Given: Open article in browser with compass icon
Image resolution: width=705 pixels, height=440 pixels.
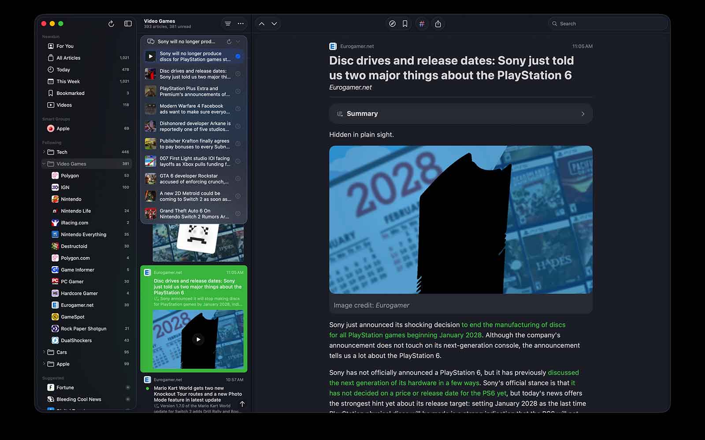Looking at the screenshot, I should pyautogui.click(x=392, y=24).
